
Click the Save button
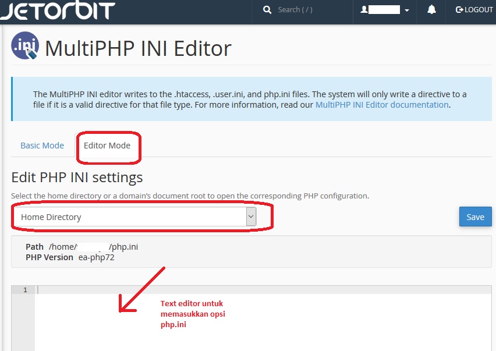pyautogui.click(x=476, y=217)
